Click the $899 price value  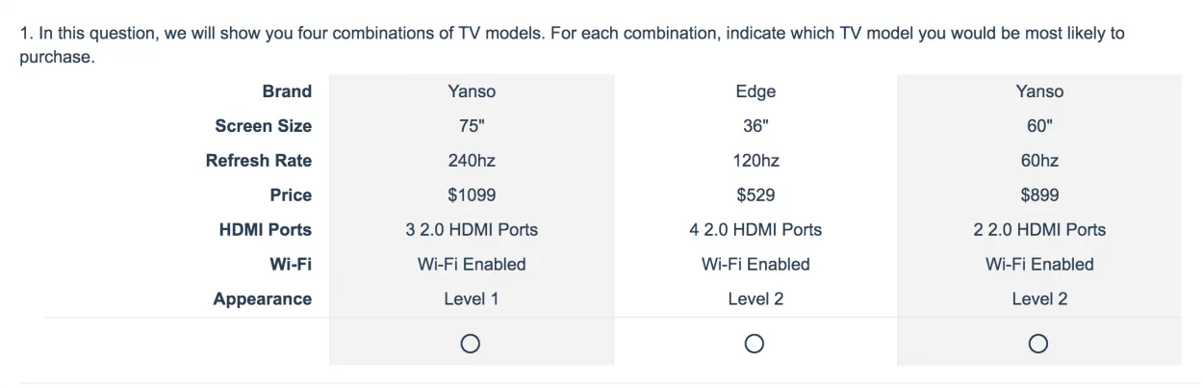tap(1039, 195)
